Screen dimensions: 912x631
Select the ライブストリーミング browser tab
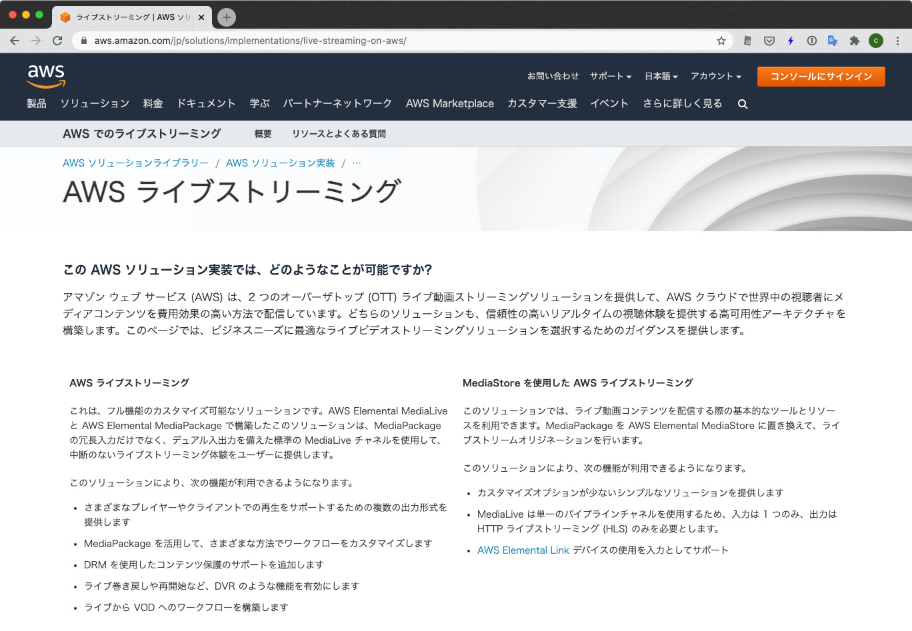click(132, 17)
